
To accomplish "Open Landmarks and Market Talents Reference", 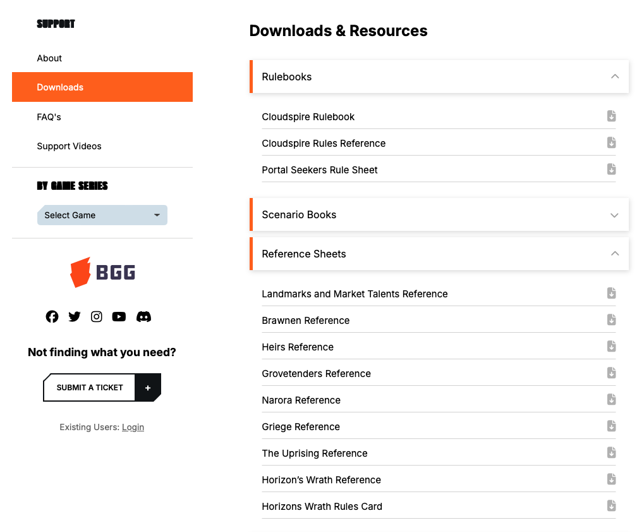I will (x=355, y=294).
